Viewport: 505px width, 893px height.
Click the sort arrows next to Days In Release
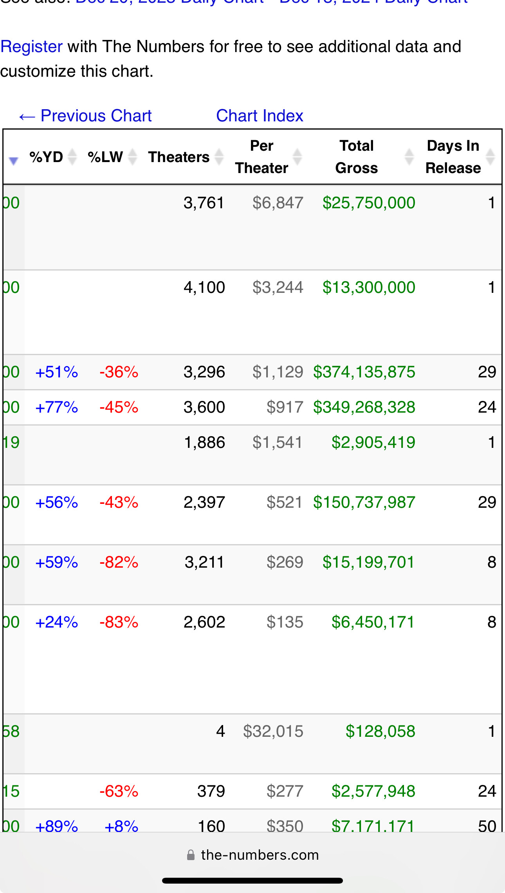[490, 157]
